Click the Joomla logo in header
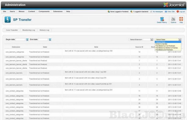 [173, 5]
